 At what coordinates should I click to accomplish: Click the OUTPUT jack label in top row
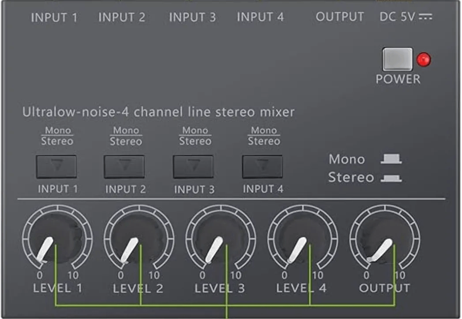point(340,17)
